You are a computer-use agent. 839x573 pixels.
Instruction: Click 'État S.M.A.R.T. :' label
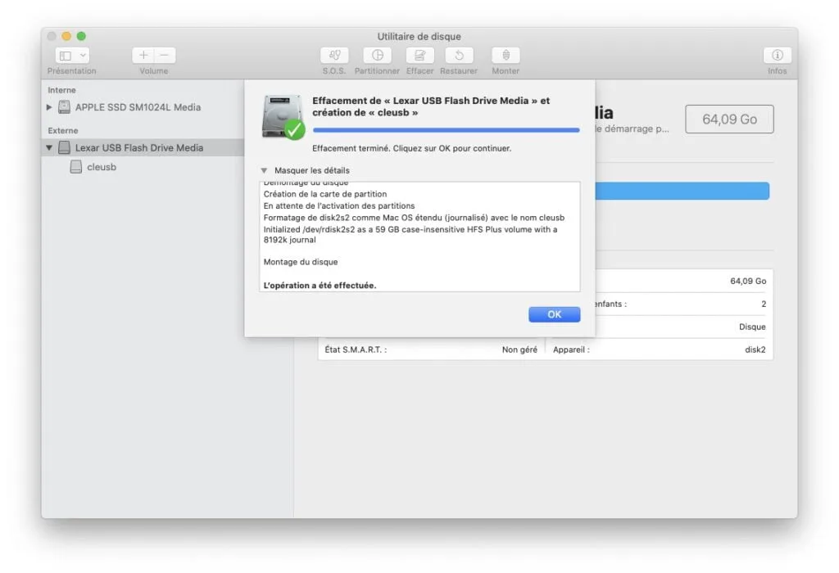(356, 350)
